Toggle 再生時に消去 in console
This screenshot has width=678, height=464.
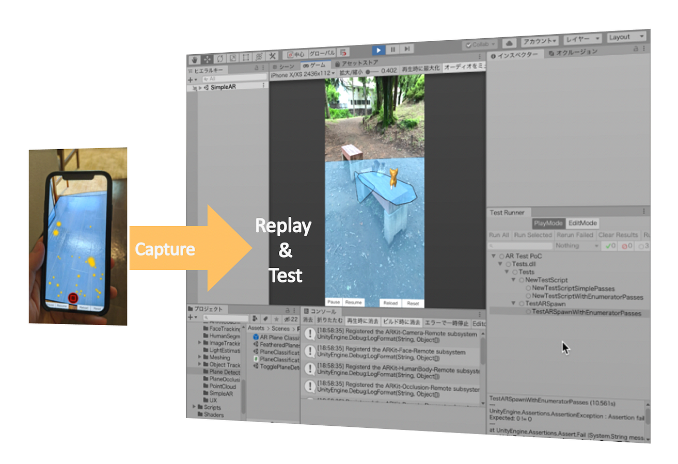[364, 322]
